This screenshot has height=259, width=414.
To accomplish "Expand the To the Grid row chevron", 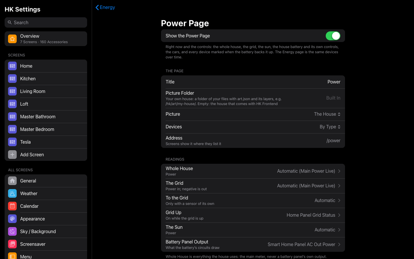I will pos(339,201).
